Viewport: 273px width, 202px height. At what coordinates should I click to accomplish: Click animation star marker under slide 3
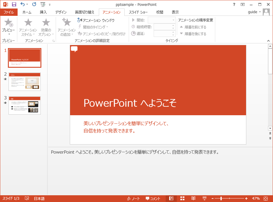(5, 103)
